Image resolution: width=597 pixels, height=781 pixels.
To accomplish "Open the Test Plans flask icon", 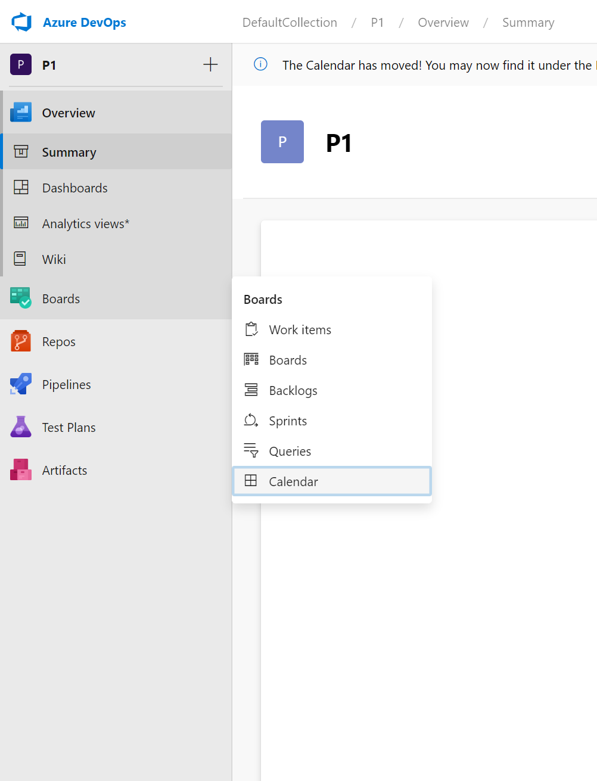I will pyautogui.click(x=21, y=427).
